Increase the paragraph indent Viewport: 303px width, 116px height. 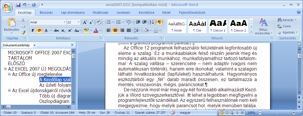click(x=144, y=22)
